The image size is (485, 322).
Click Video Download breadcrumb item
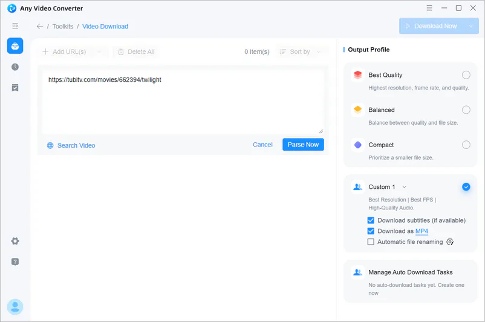pyautogui.click(x=105, y=26)
